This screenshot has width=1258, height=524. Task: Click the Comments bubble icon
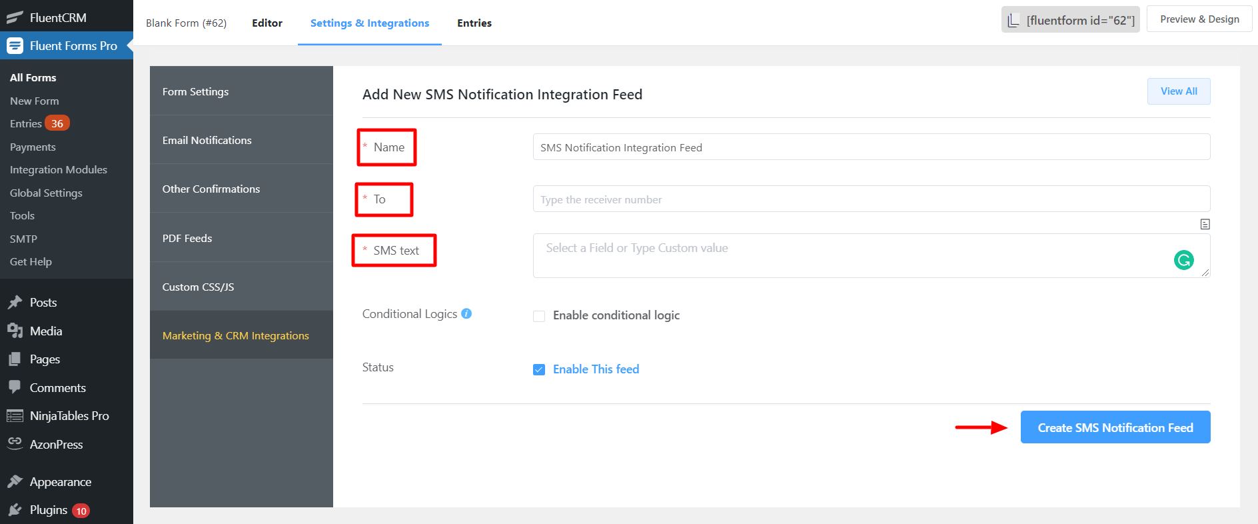coord(15,387)
